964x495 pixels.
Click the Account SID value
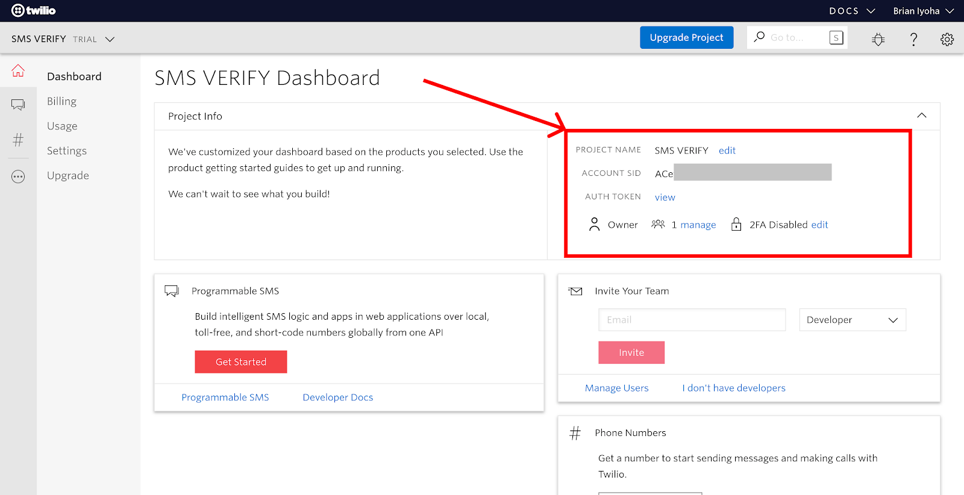pyautogui.click(x=743, y=173)
